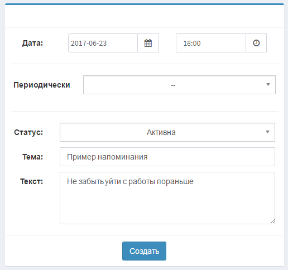Open the Статус dropdown showing Активна

pyautogui.click(x=167, y=132)
